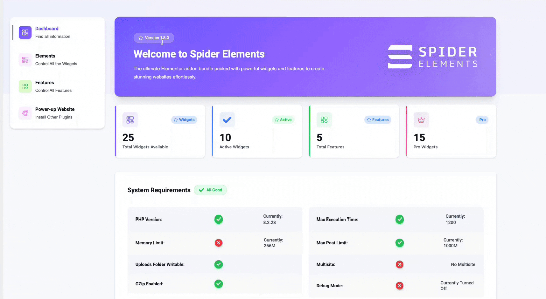Click the Currently: 1200 value

[455, 219]
